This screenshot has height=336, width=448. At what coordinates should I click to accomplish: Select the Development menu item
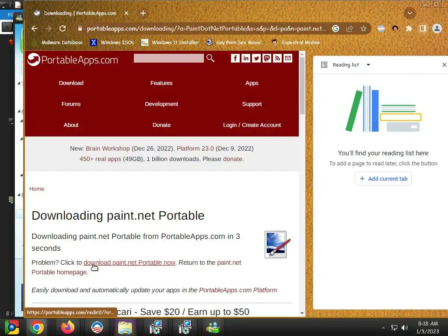(161, 104)
